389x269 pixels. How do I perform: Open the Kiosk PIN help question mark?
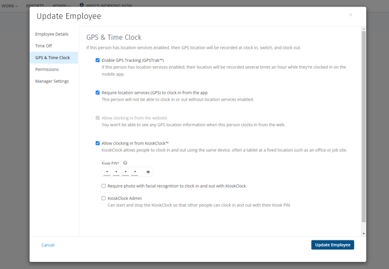[125, 163]
